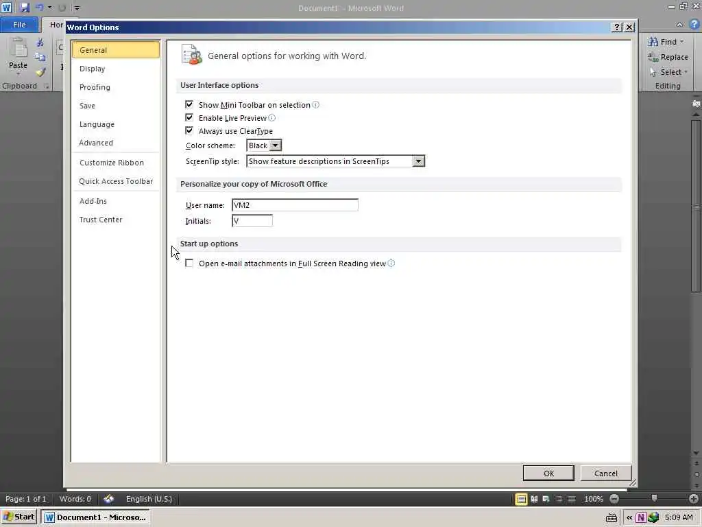Click the Cut scissors icon in Clipboard group

[x=40, y=43]
